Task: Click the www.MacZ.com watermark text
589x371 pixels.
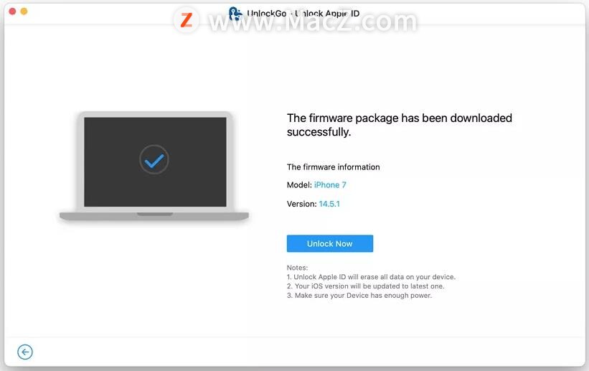Action: 313,22
